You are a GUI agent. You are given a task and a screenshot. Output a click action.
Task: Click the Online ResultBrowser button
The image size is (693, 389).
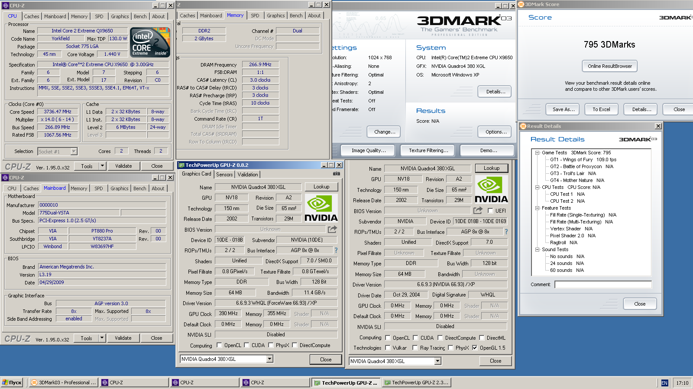(609, 66)
